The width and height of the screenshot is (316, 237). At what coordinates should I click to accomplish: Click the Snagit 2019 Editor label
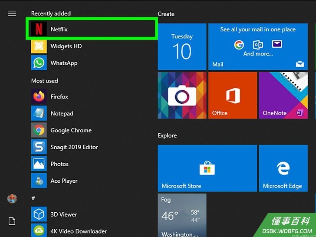74,147
